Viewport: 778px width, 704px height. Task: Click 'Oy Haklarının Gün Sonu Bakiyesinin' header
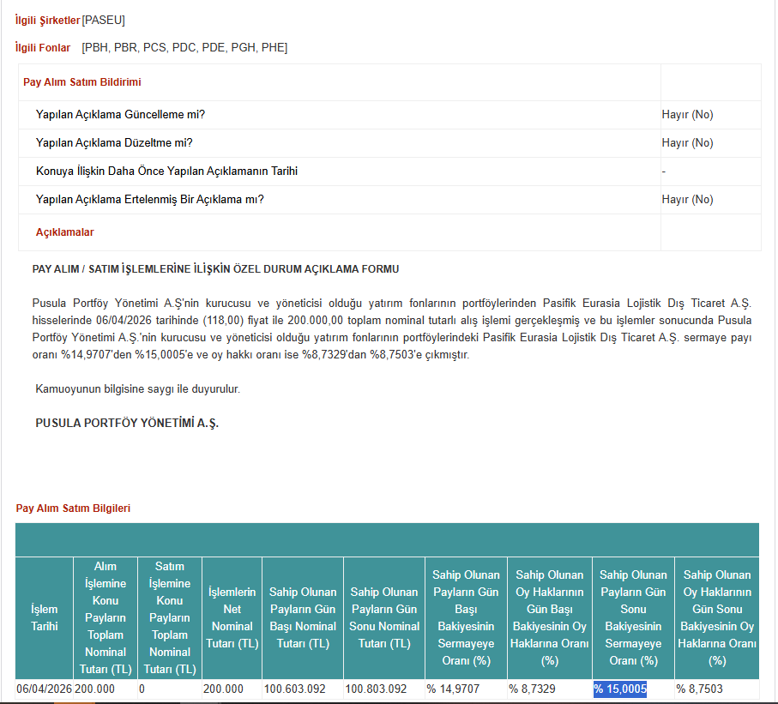[717, 617]
